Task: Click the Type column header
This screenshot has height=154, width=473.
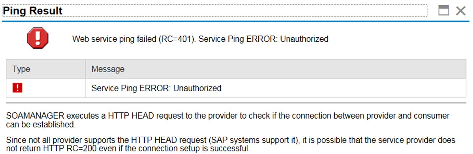Action: tap(46, 69)
